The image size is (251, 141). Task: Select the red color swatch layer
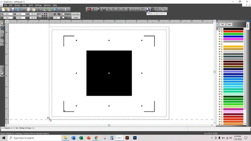[x=233, y=31]
